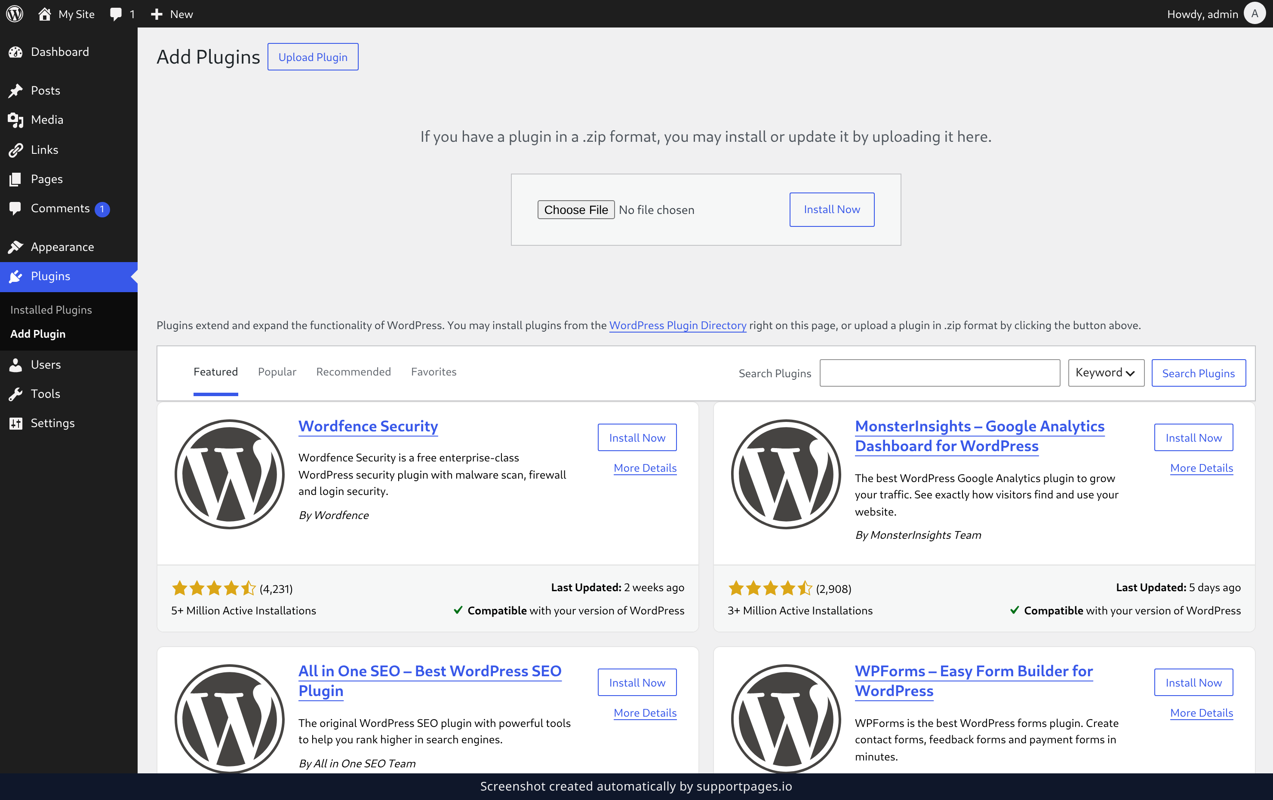
Task: Click the Tools wrench icon
Action: 16,394
